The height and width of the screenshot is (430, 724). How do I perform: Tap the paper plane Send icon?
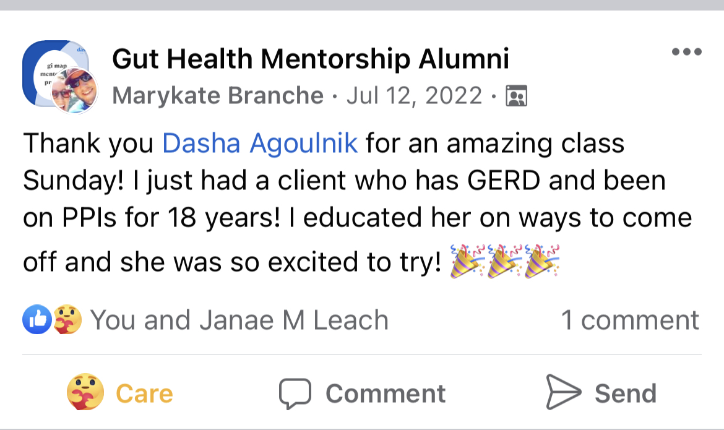tap(563, 392)
